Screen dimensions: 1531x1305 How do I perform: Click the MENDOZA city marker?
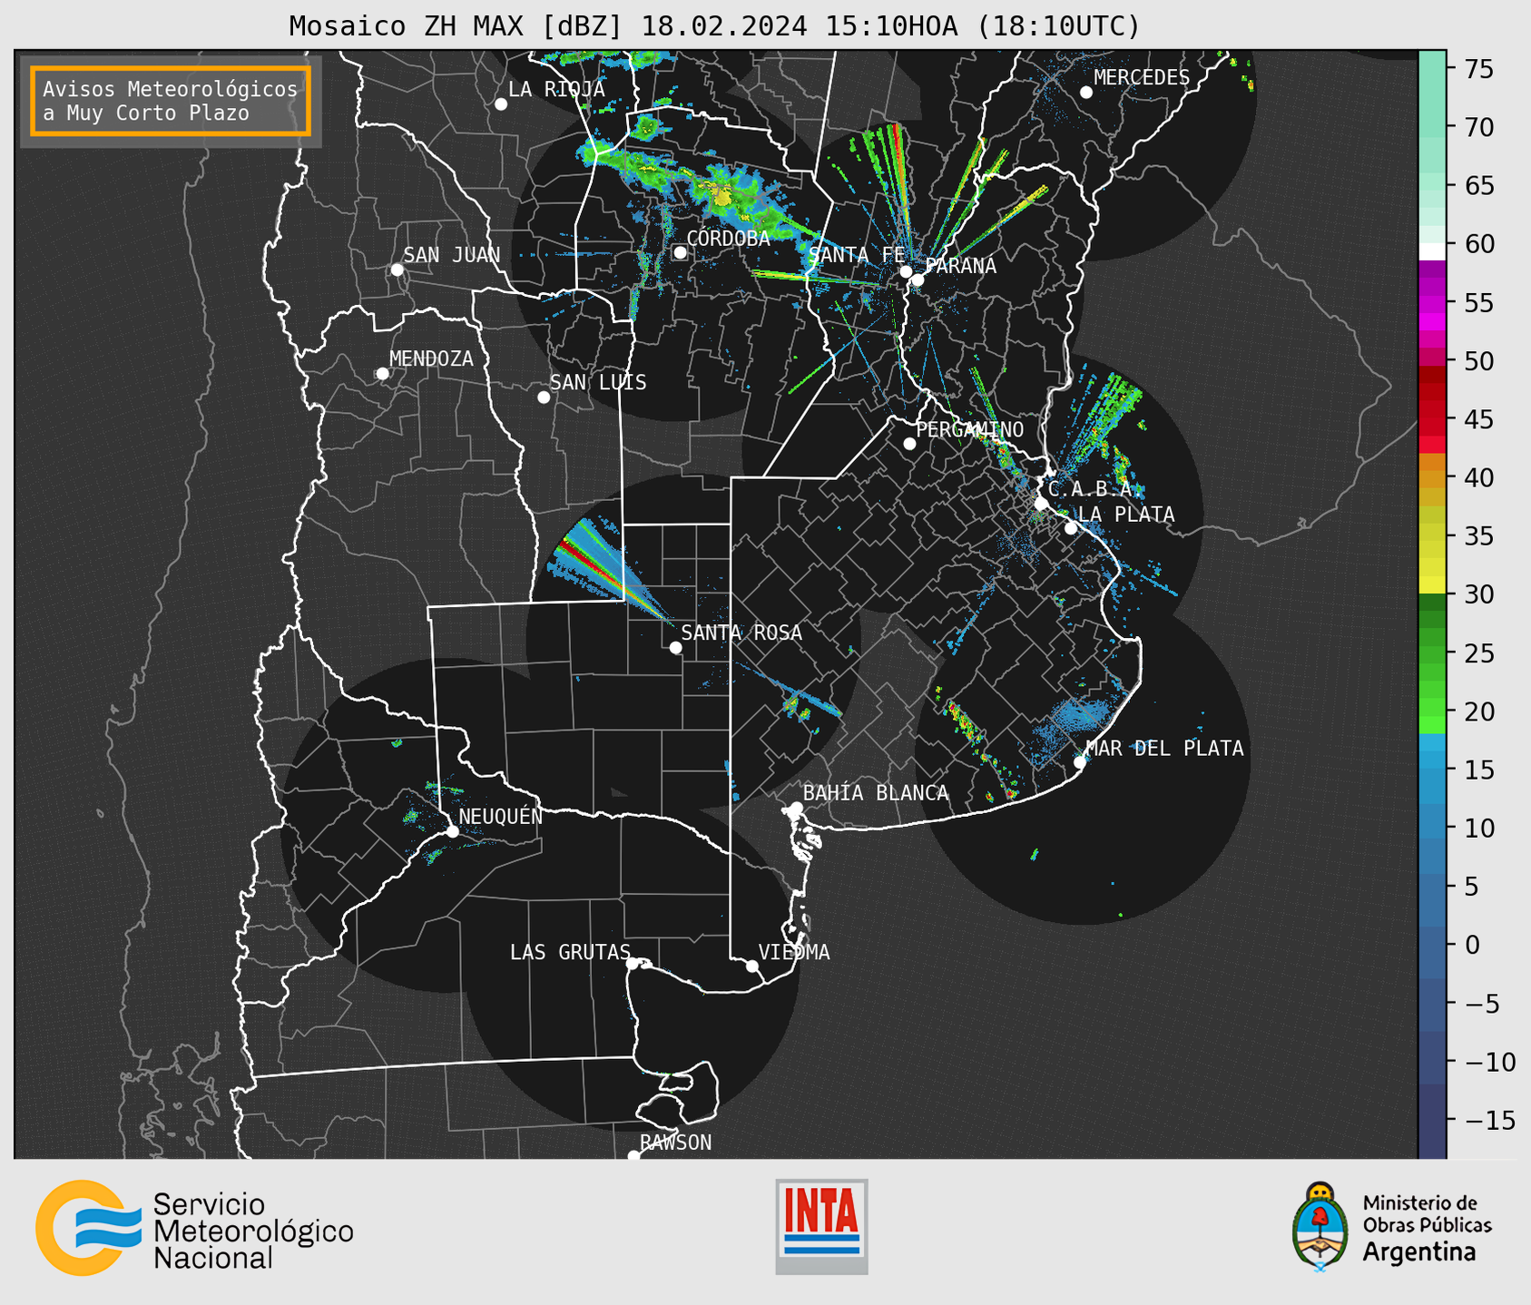[383, 374]
